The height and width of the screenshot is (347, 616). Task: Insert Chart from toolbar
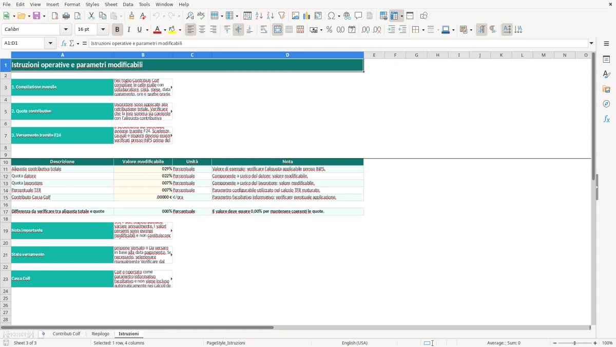click(307, 16)
